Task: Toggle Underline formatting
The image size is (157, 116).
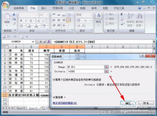Action: pyautogui.click(x=31, y=20)
